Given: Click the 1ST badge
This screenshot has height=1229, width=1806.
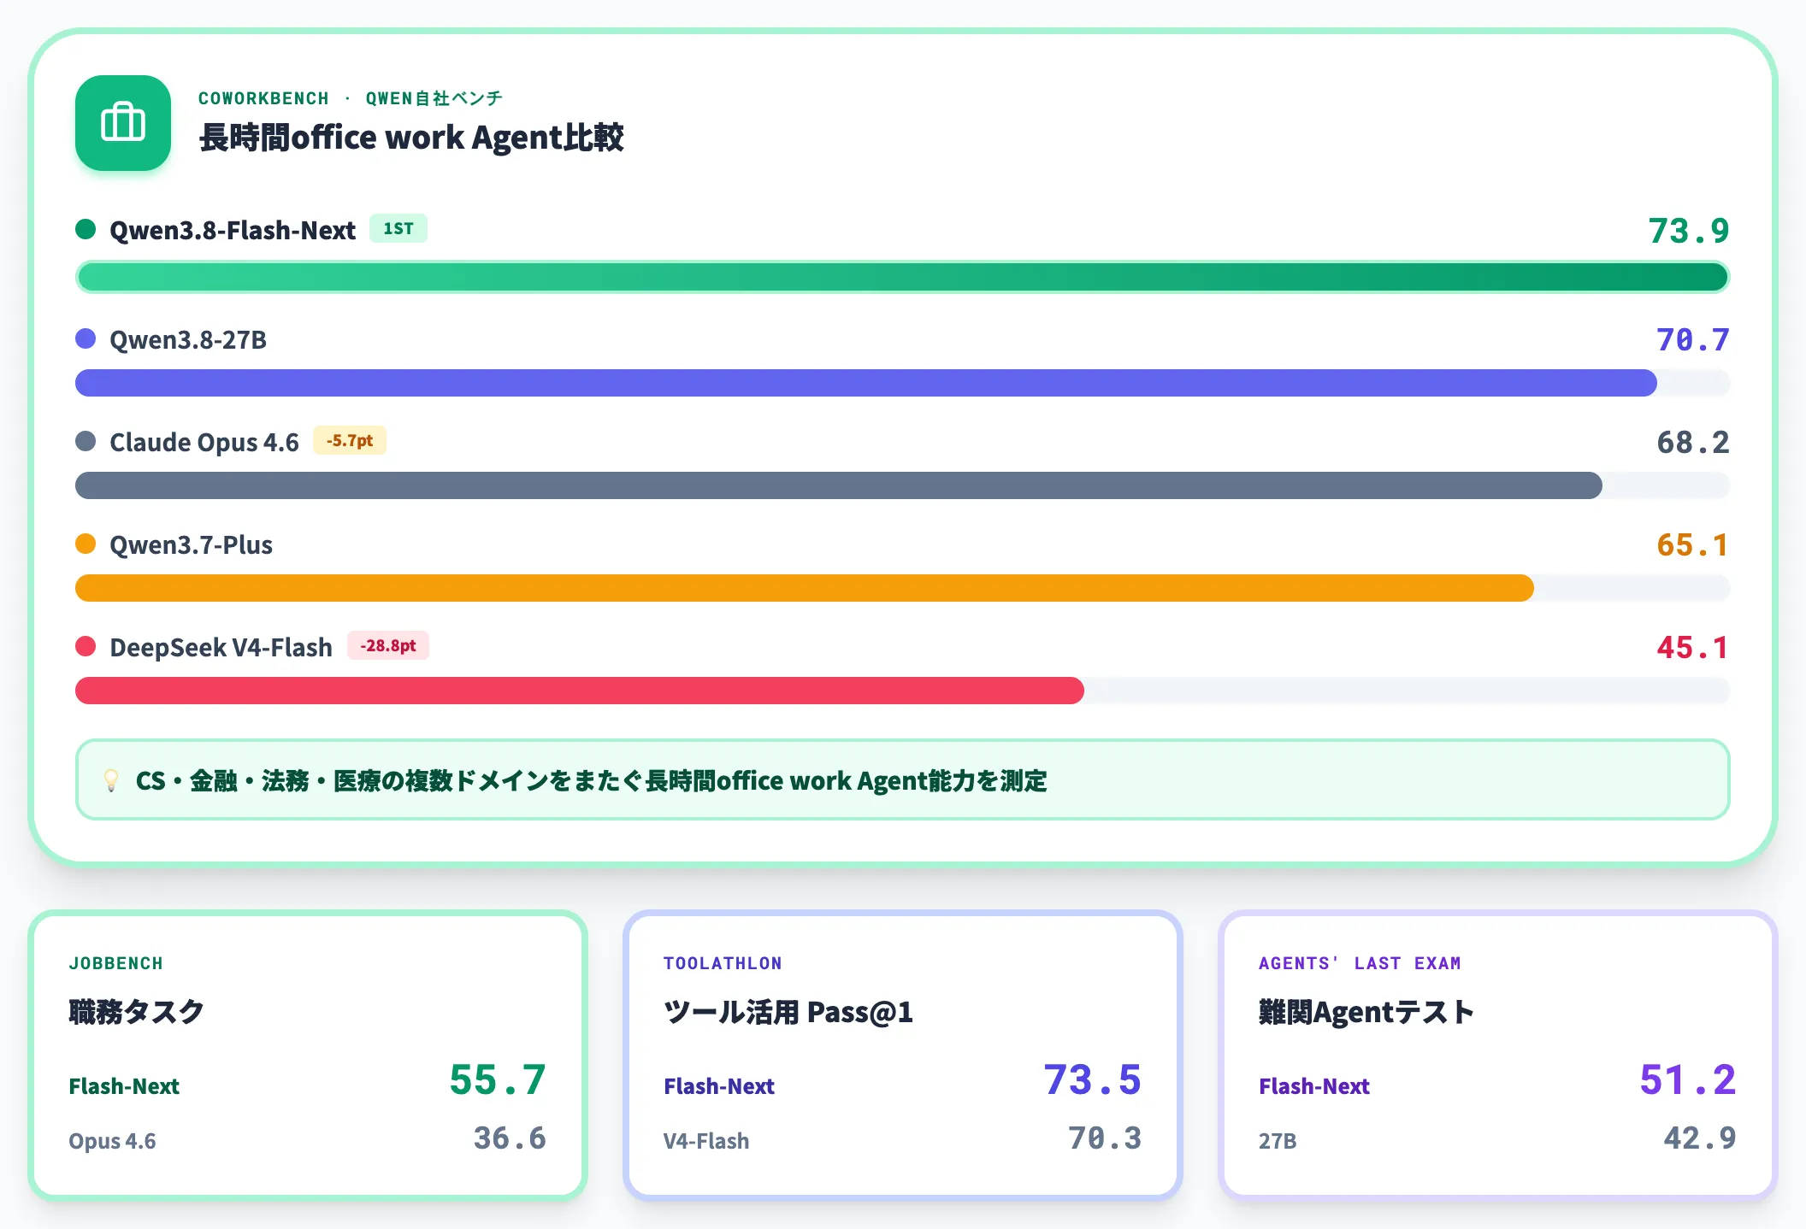Looking at the screenshot, I should tap(398, 228).
